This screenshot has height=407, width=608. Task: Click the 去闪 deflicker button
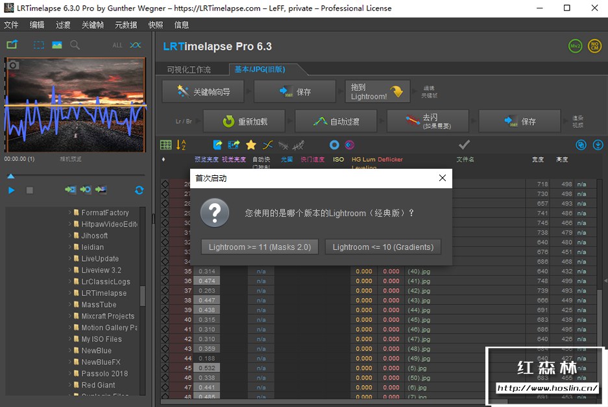pos(428,121)
